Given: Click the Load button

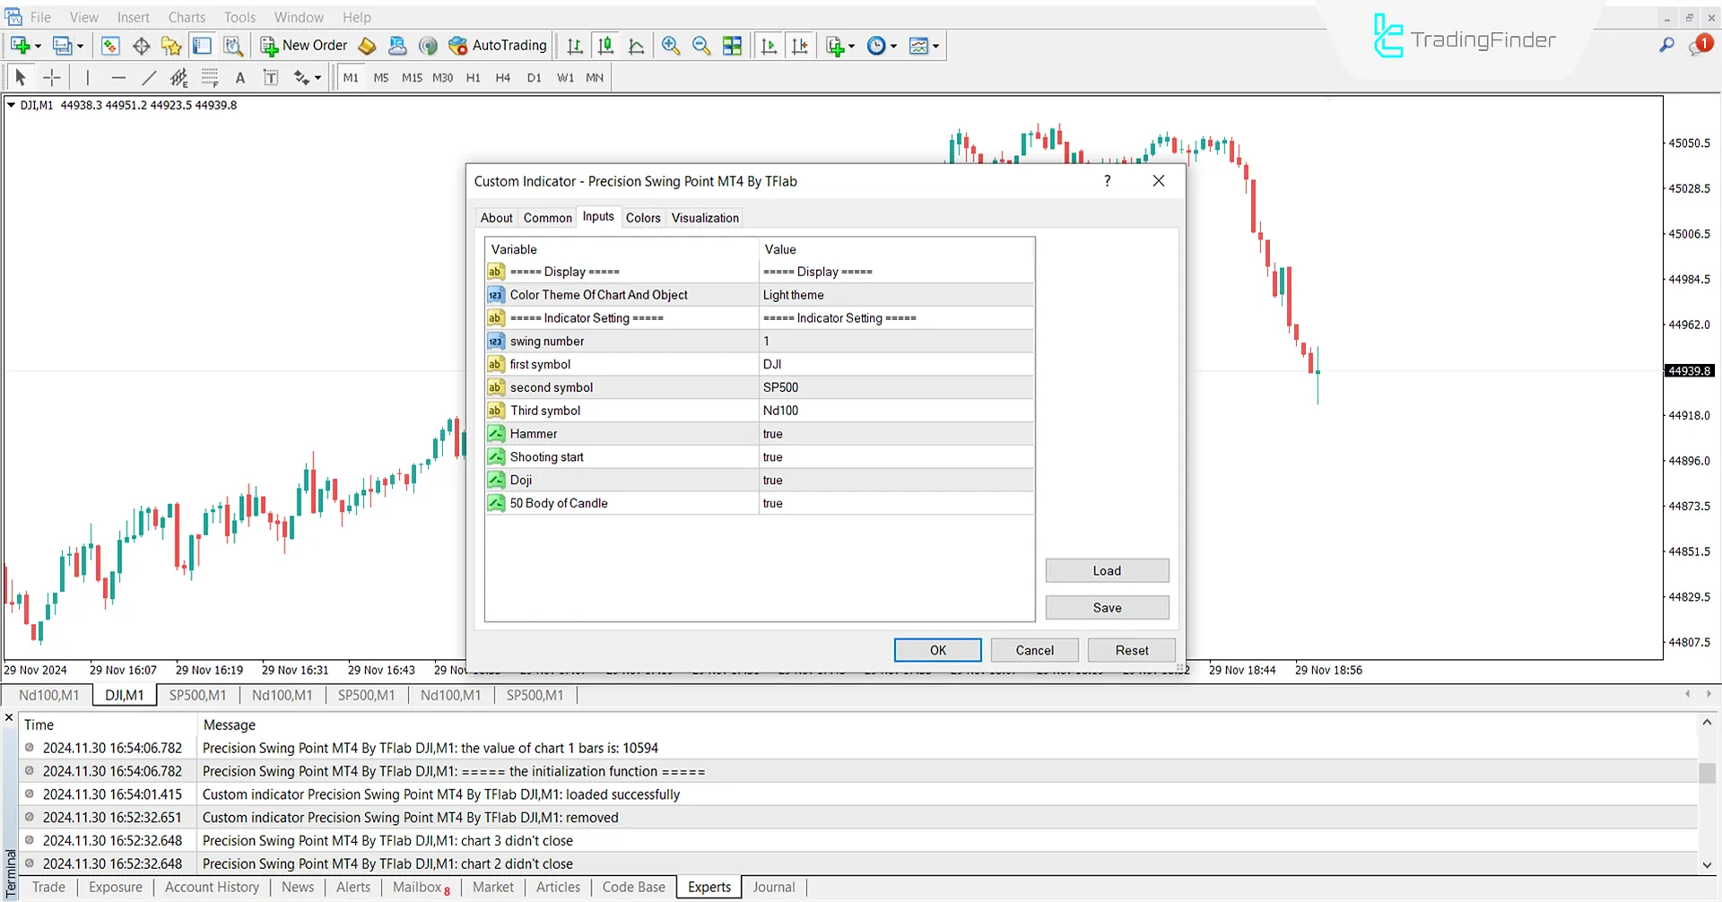Looking at the screenshot, I should coord(1107,570).
